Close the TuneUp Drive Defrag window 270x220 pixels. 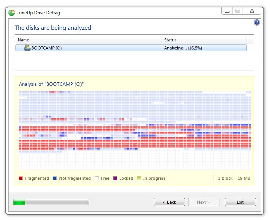pos(252,11)
